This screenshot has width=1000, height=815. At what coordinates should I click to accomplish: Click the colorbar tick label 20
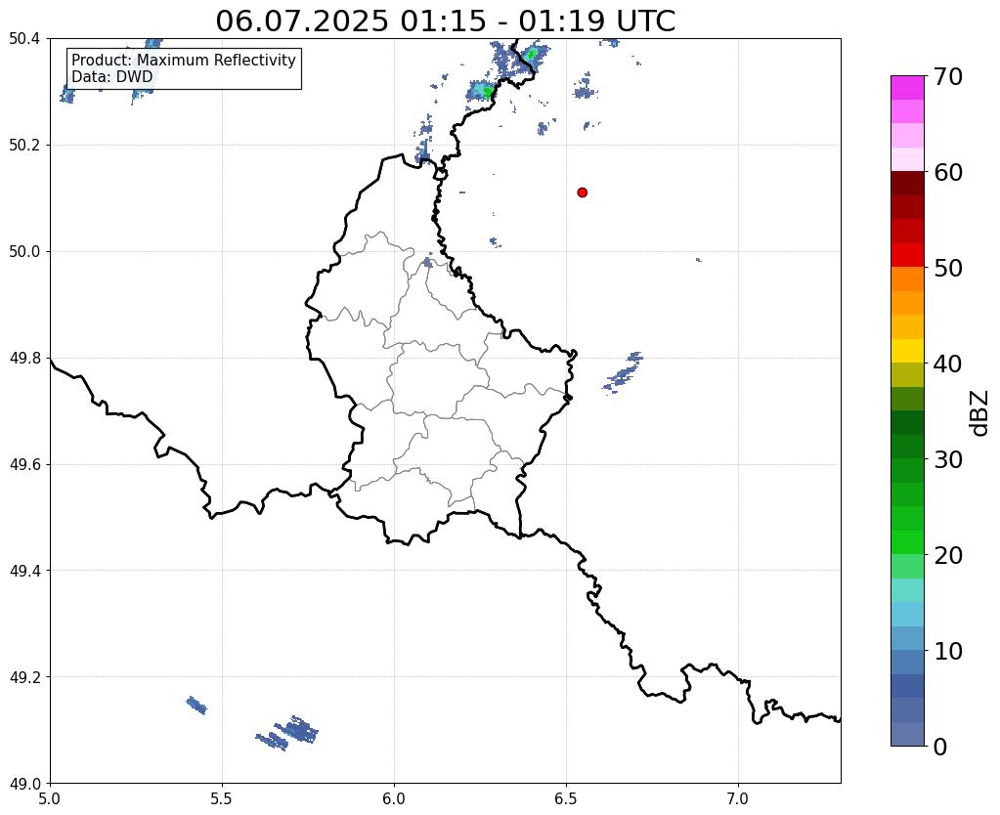pos(947,555)
